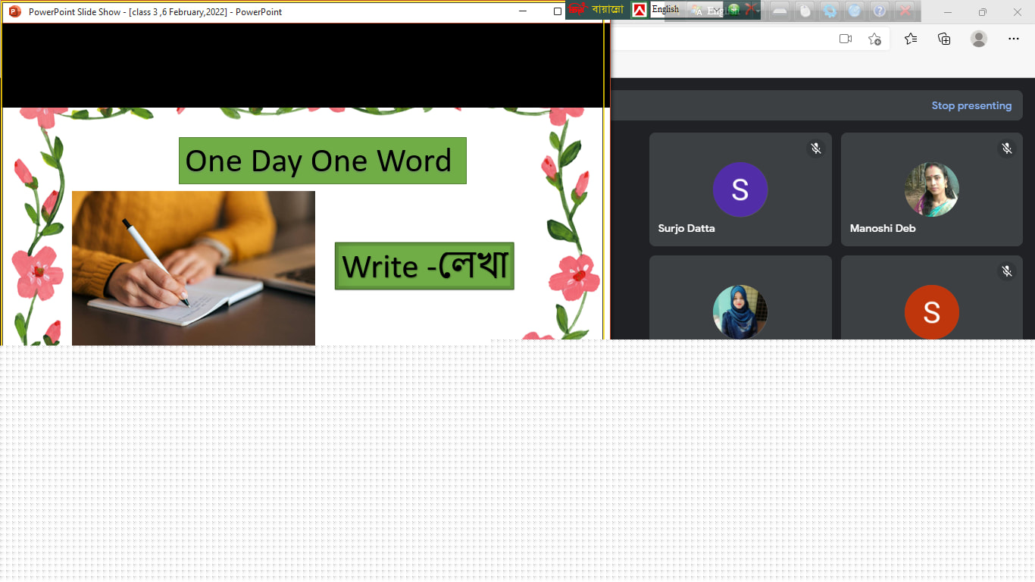Image resolution: width=1035 pixels, height=582 pixels.
Task: Minimize the PowerPoint Slide Show window
Action: click(523, 11)
